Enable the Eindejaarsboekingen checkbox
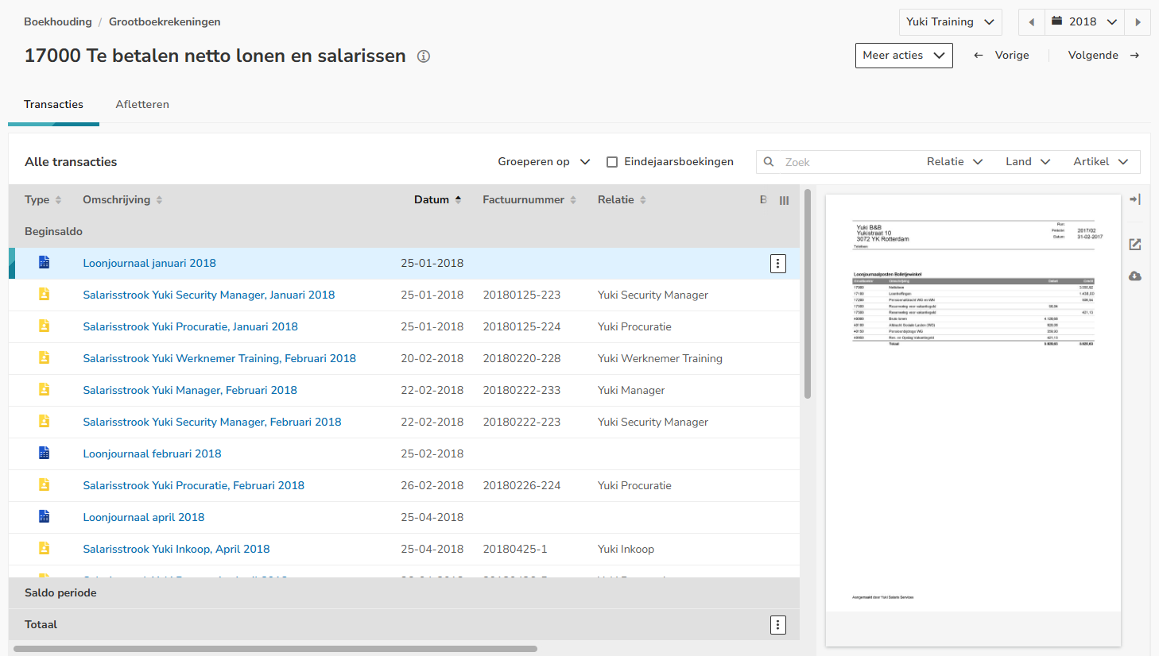 coord(612,162)
